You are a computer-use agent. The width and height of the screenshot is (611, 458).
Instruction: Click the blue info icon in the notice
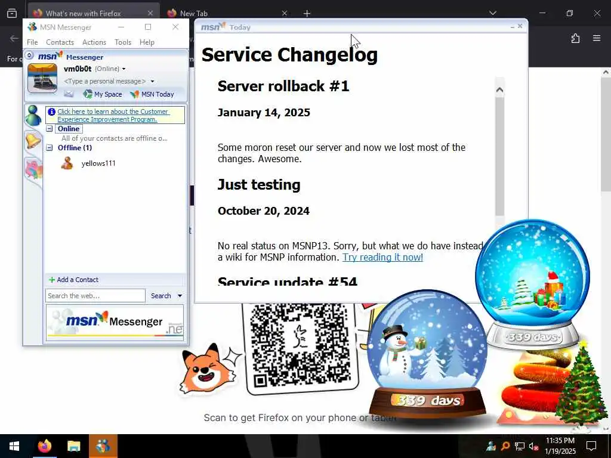tap(51, 112)
